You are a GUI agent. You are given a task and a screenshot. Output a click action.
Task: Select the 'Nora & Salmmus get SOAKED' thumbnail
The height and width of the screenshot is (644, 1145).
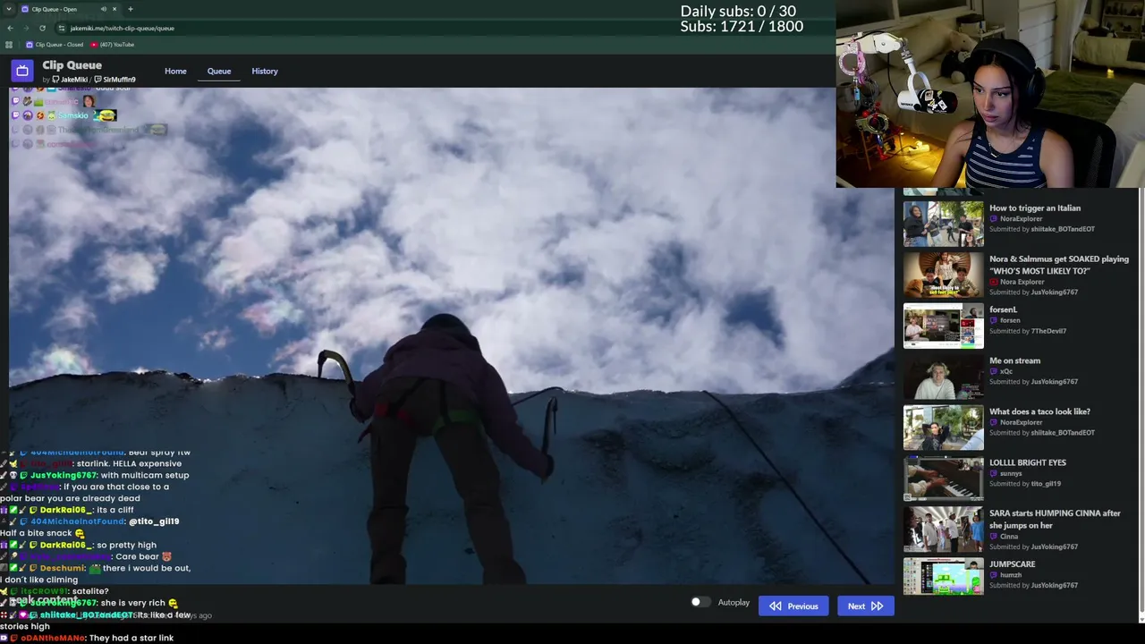[943, 275]
